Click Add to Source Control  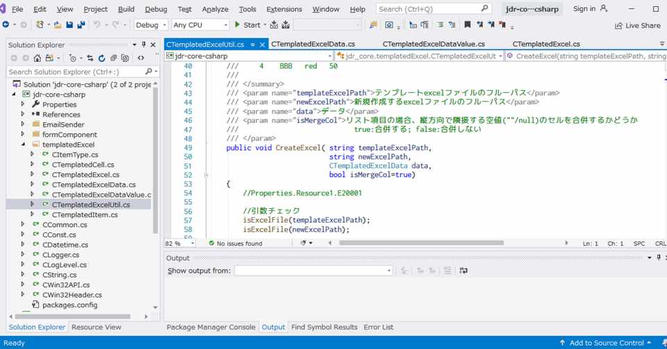coord(605,343)
